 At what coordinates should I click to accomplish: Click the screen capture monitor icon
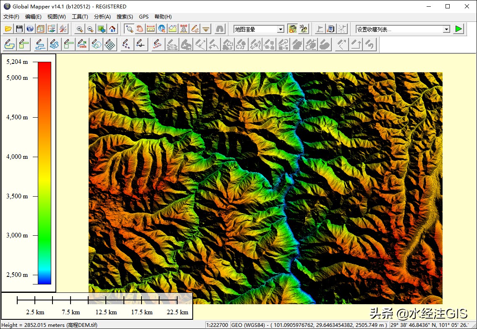(x=331, y=29)
